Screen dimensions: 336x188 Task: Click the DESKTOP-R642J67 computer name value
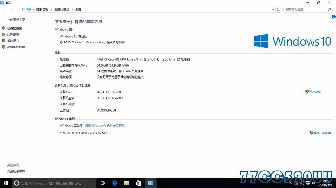click(x=110, y=92)
